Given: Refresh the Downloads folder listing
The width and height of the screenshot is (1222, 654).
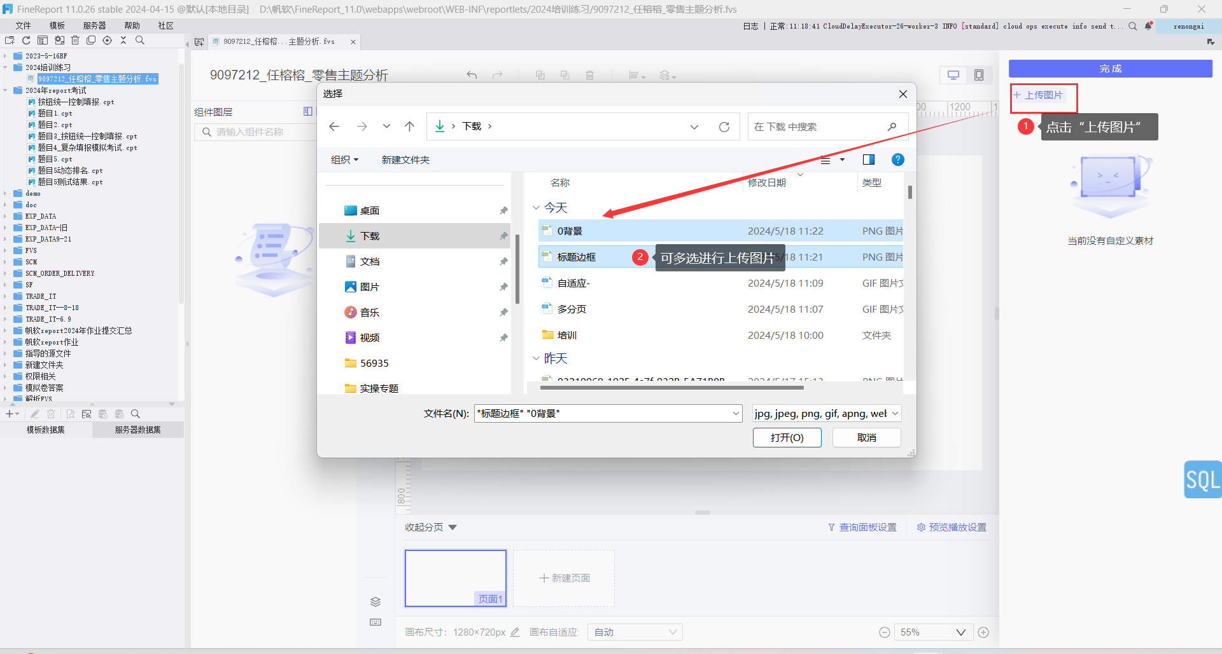Looking at the screenshot, I should coord(724,126).
